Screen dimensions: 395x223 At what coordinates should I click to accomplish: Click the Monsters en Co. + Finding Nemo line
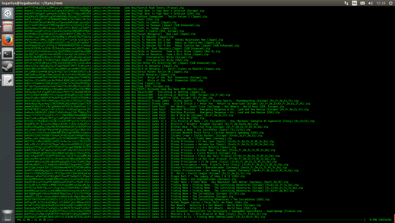click(141, 217)
